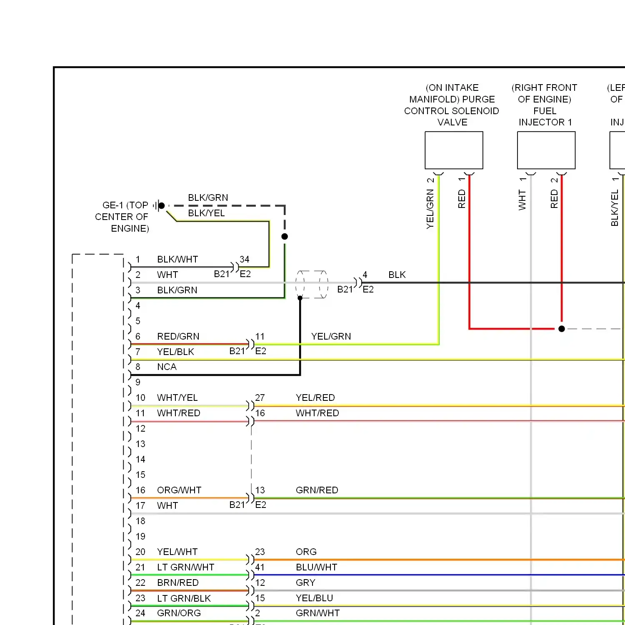Click the BLK/YEL label near GE-1 ground

(206, 213)
